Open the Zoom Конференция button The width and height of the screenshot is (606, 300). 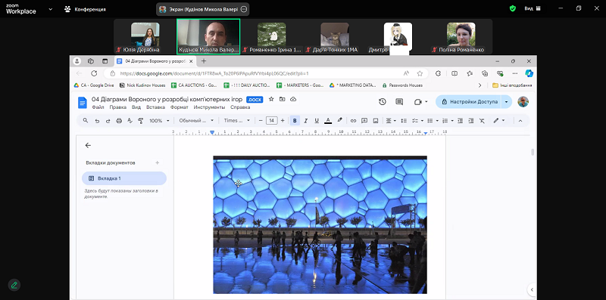tap(85, 9)
